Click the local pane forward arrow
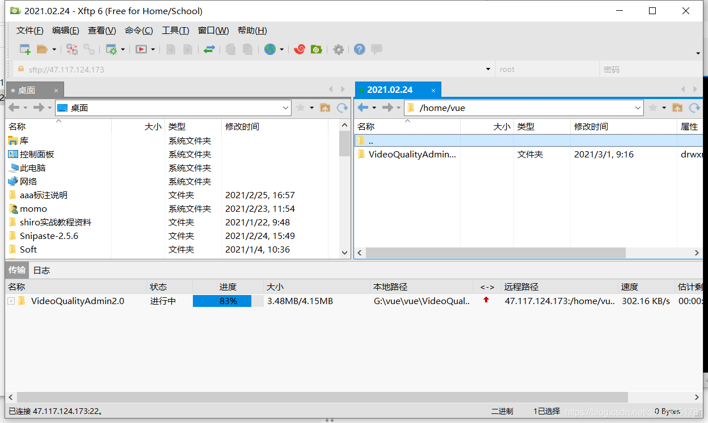Image resolution: width=708 pixels, height=423 pixels. 39,108
